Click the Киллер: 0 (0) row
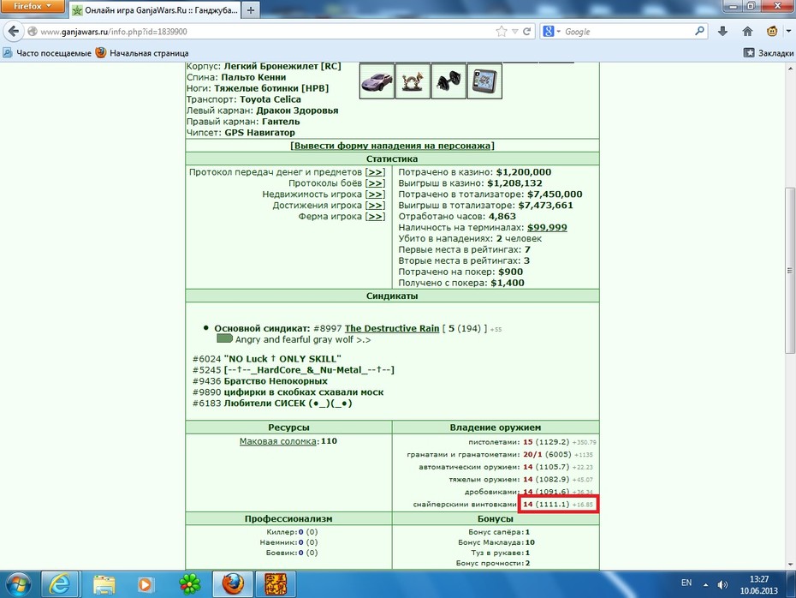Image resolution: width=796 pixels, height=598 pixels. 292,532
